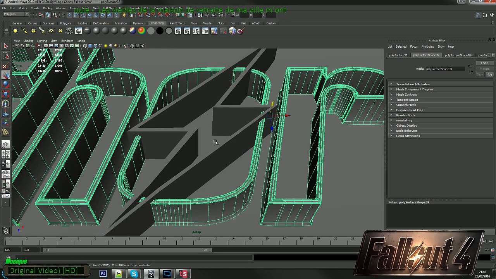Screen dimensions: 496x279
Task: Create an area light from the shelf
Action: [51, 31]
